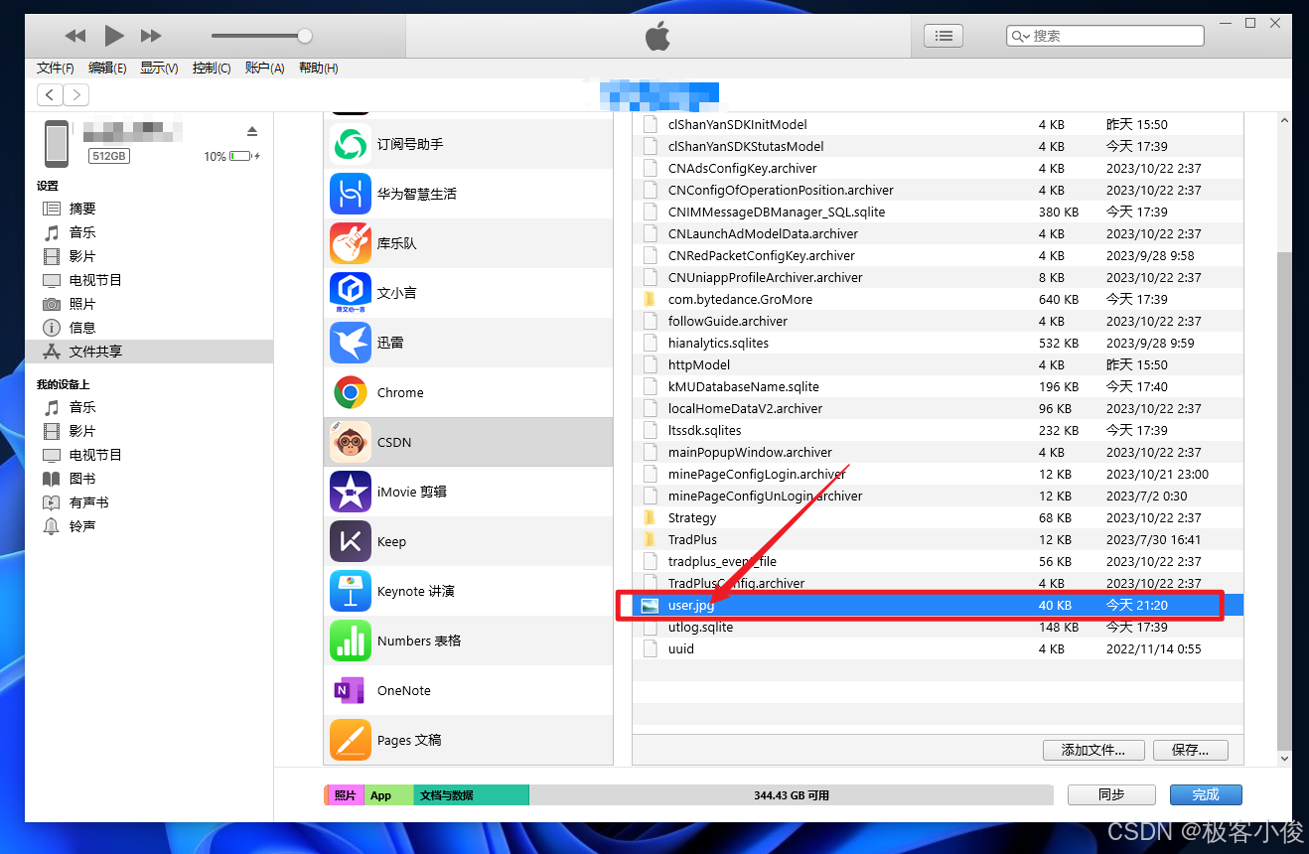Image resolution: width=1309 pixels, height=854 pixels.
Task: Select the com.bytedance.GroMore folder
Action: 938,299
